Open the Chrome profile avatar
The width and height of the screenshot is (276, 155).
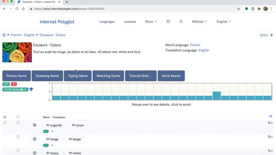[266, 9]
